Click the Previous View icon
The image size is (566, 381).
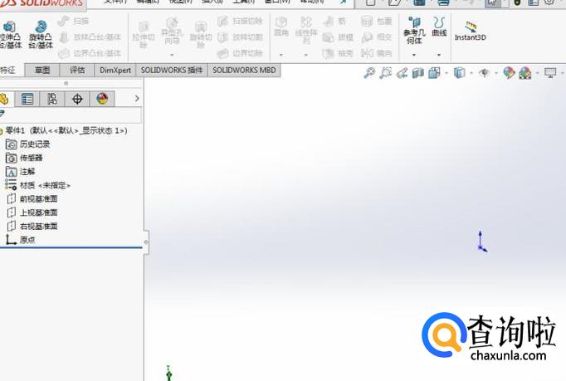[x=402, y=72]
